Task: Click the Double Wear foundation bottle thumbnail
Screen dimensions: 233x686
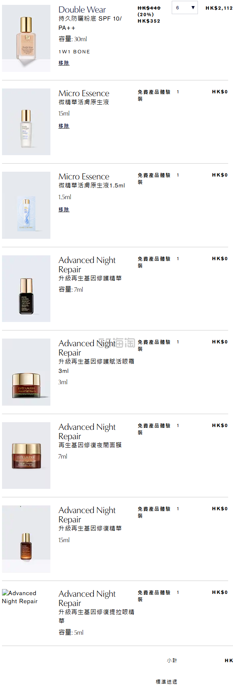Action: click(x=26, y=38)
